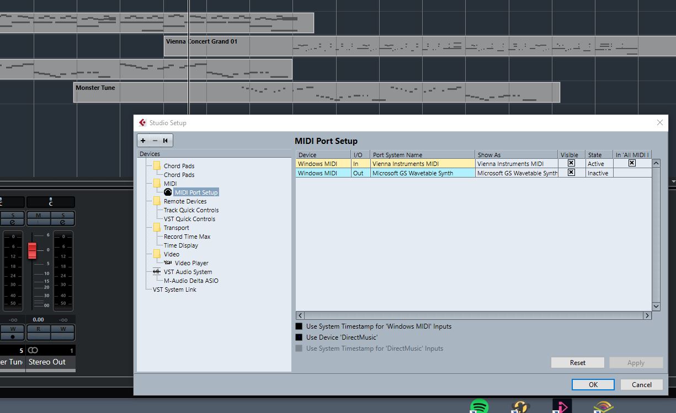Image resolution: width=676 pixels, height=413 pixels.
Task: Click port list horizontal scrollbar right arrow
Action: [647, 315]
